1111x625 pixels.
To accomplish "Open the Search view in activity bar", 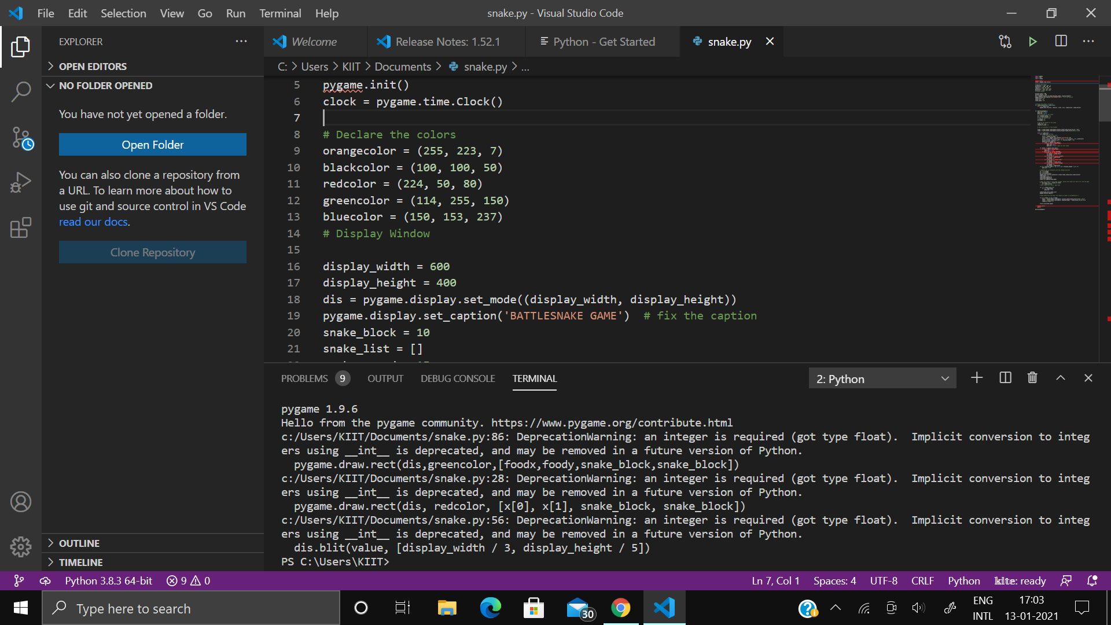I will click(x=21, y=91).
